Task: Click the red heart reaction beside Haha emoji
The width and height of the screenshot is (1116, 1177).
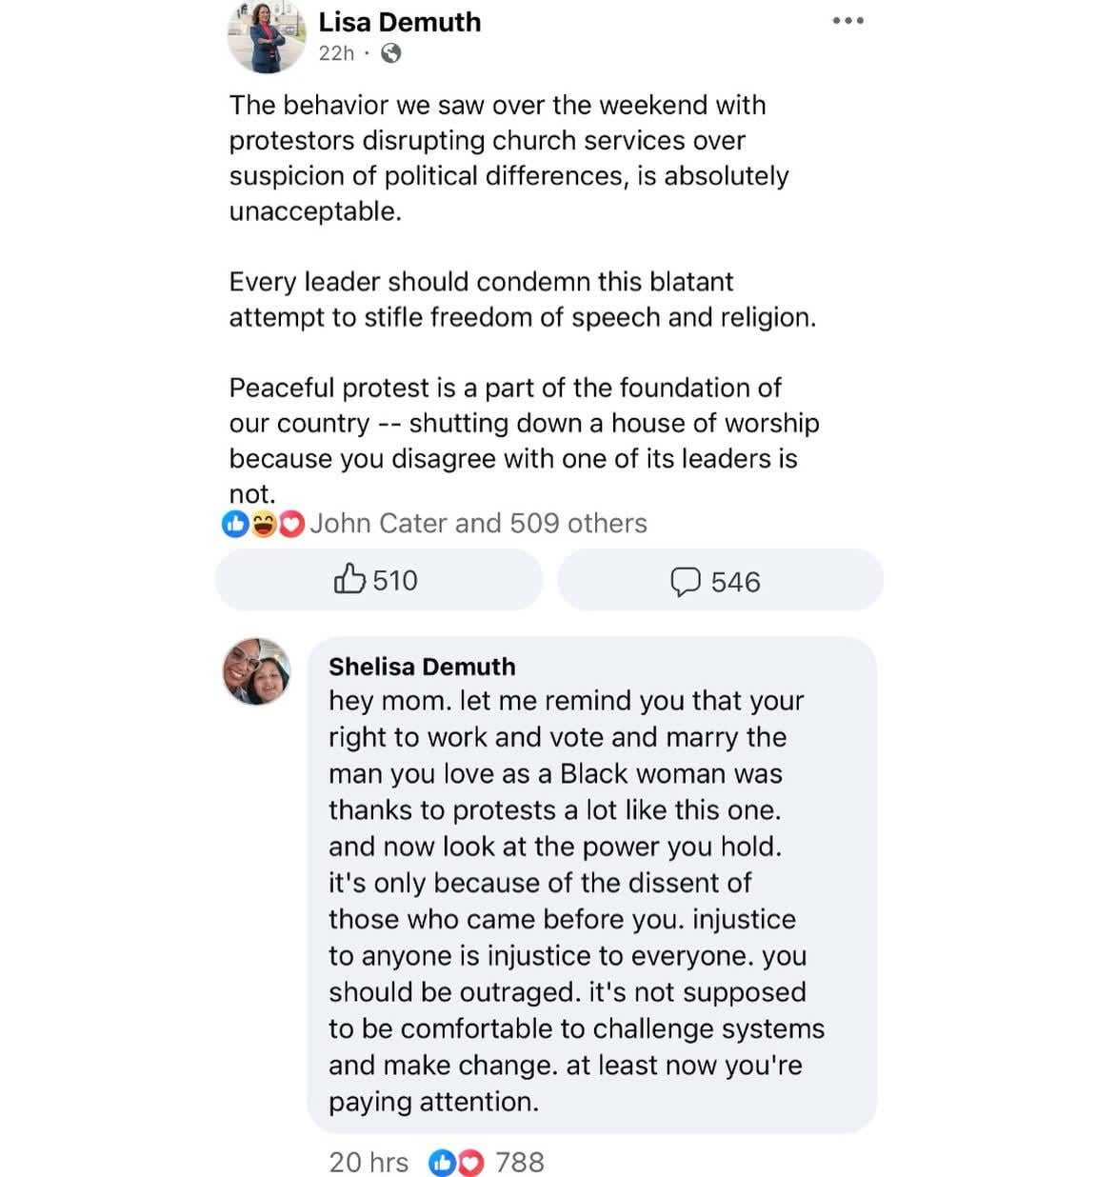Action: (291, 524)
